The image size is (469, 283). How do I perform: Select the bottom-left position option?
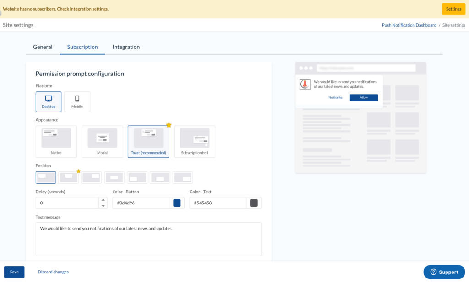click(x=137, y=177)
